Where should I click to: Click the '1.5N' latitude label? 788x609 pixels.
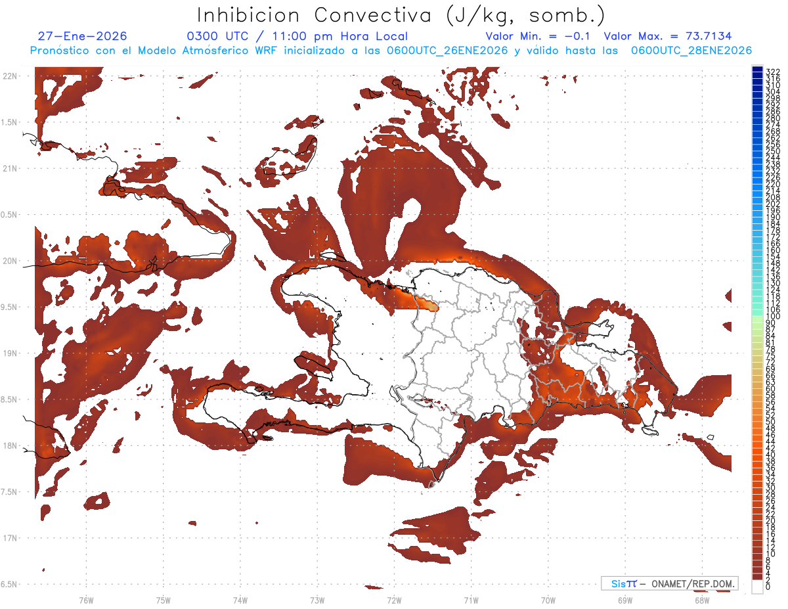[x=10, y=122]
